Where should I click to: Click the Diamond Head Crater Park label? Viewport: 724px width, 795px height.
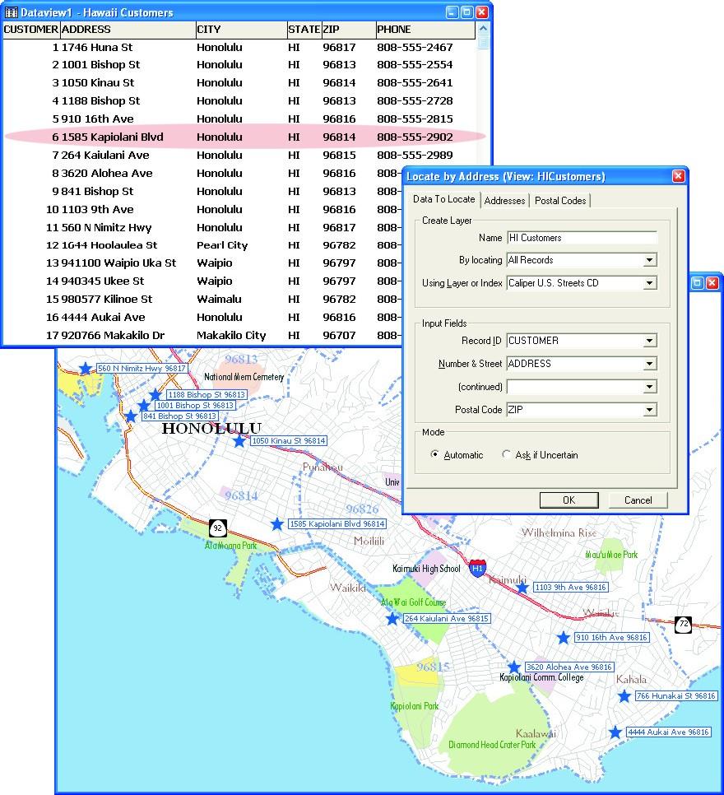[x=492, y=745]
